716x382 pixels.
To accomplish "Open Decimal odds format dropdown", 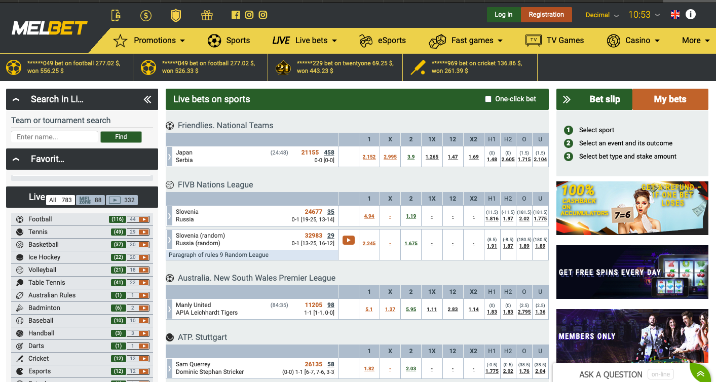I will click(602, 15).
